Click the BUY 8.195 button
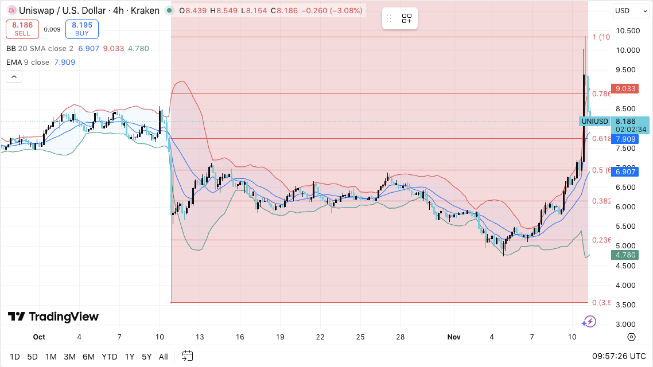This screenshot has height=367, width=653. [x=82, y=29]
